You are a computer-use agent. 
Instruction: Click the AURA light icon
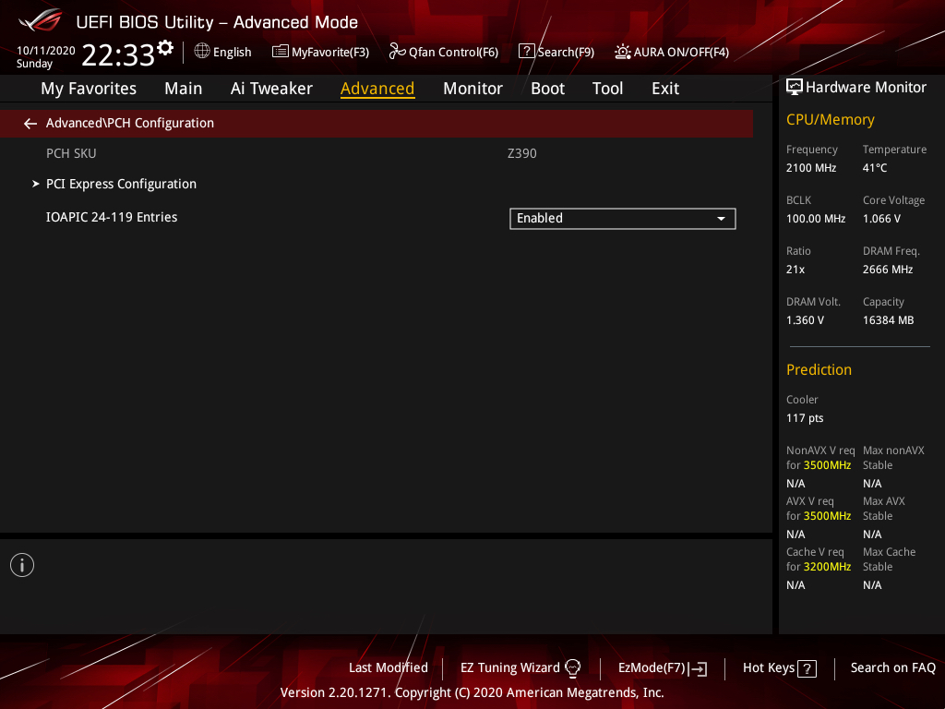pos(623,52)
